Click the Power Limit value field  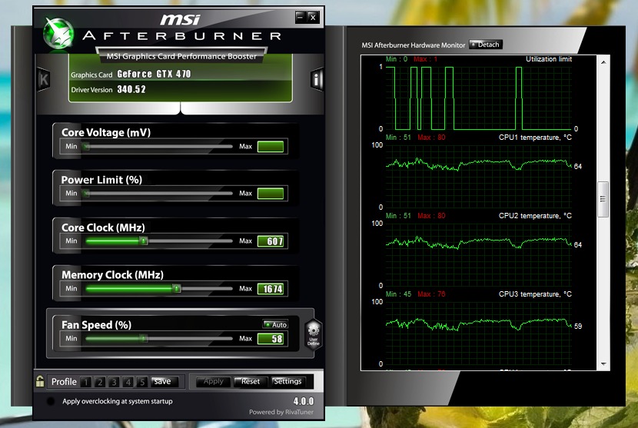(x=271, y=194)
